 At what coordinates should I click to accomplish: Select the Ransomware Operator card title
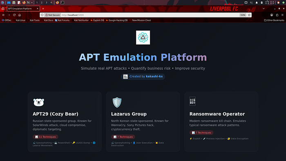coord(217,114)
